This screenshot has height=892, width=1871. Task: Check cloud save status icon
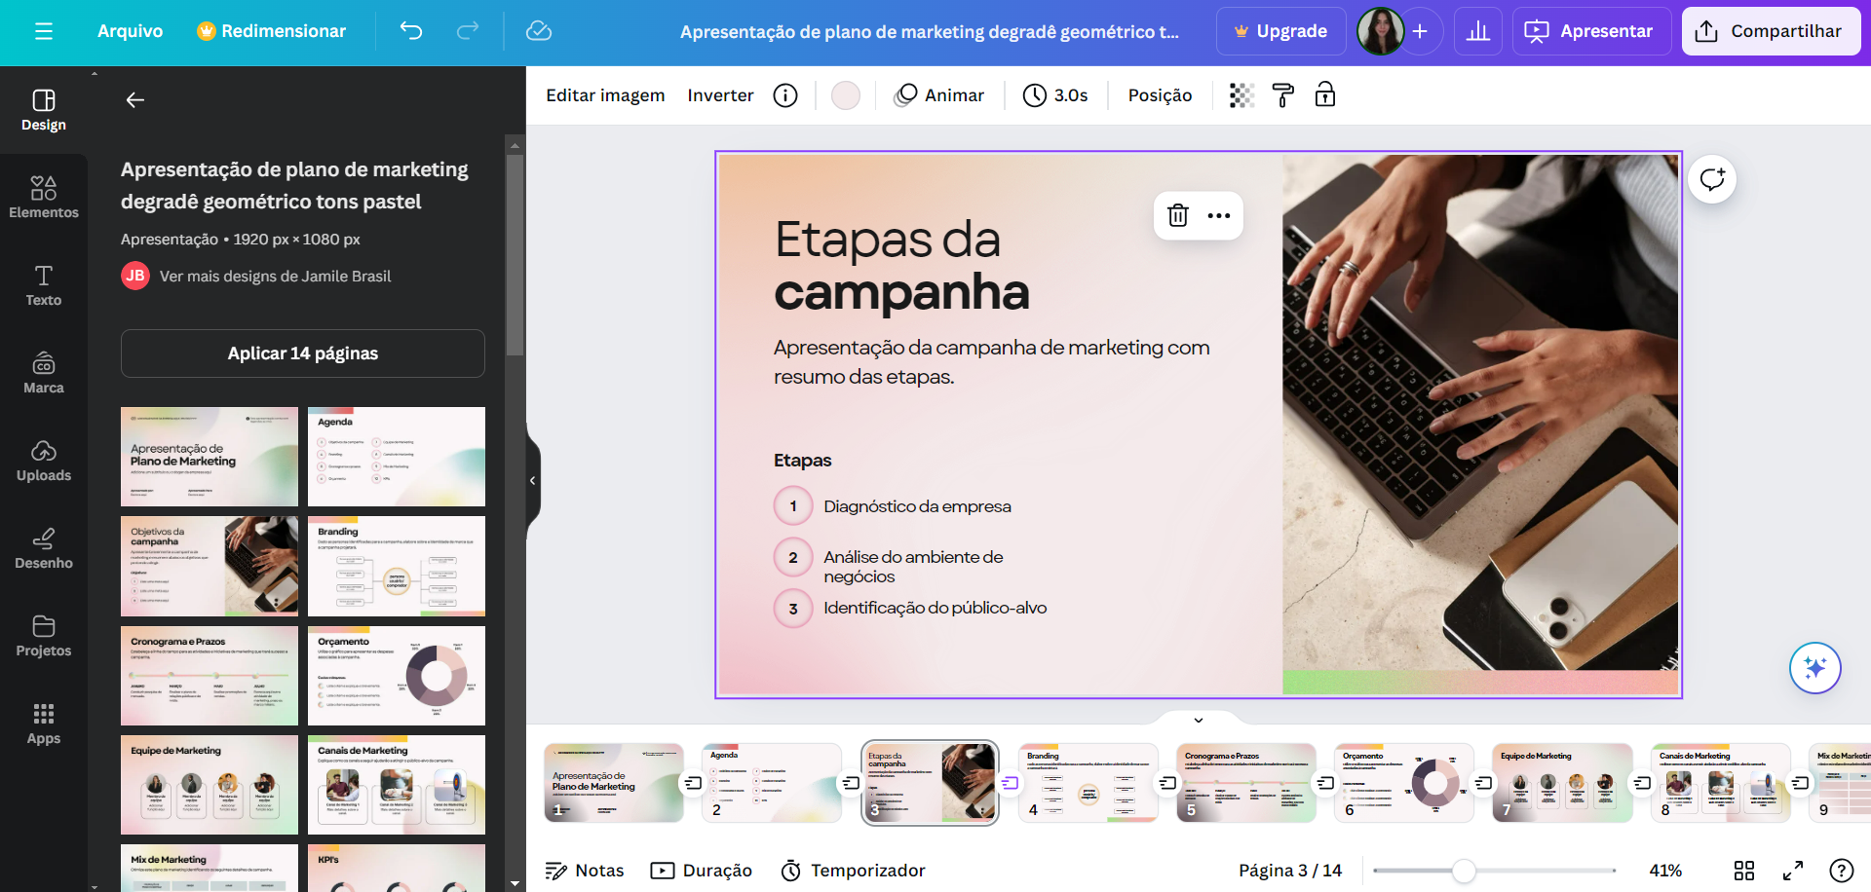coord(539,31)
